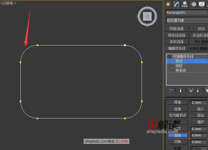Toggle the Pin Stack icon
Viewport: 208px width, 150px height.
[170, 90]
